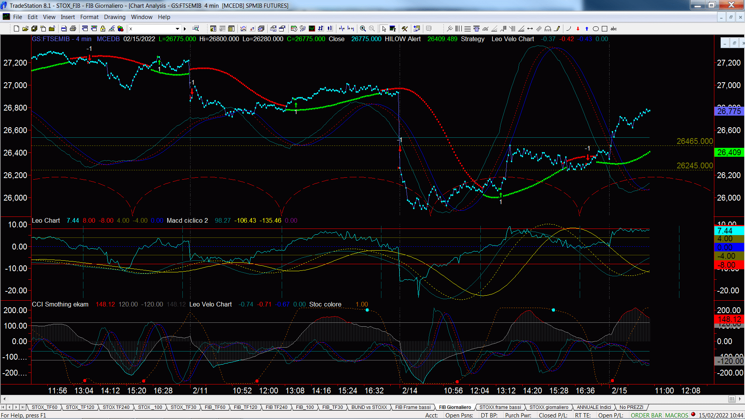745x419 pixels.
Task: Click the first-tab navigation arrow
Action: pyautogui.click(x=3, y=407)
